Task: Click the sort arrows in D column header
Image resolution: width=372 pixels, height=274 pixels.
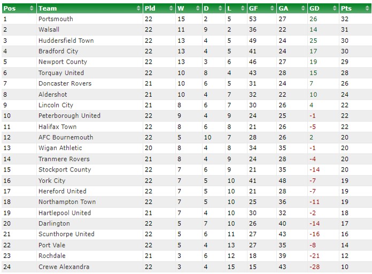Action: point(220,9)
